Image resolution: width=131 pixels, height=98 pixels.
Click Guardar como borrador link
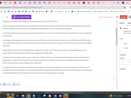tap(106, 17)
